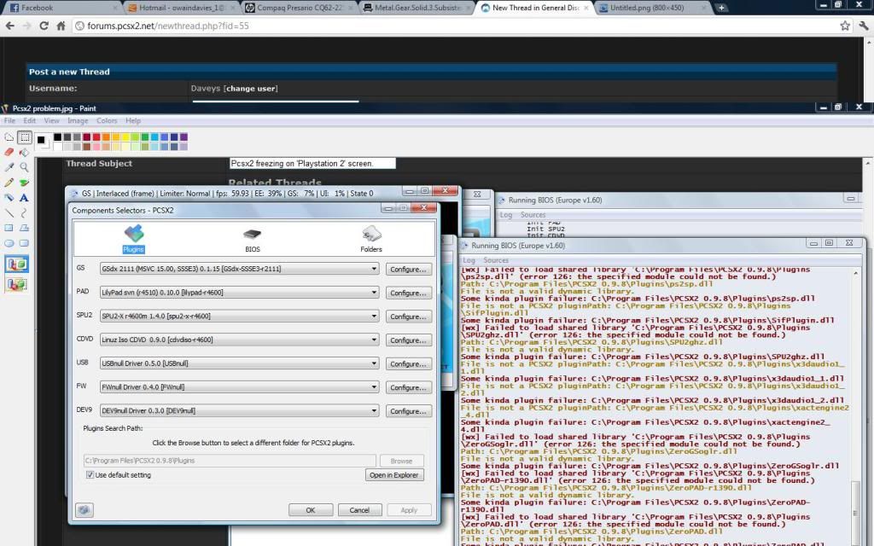The width and height of the screenshot is (874, 546).
Task: Pick the purple color swatch in palette
Action: 184,137
